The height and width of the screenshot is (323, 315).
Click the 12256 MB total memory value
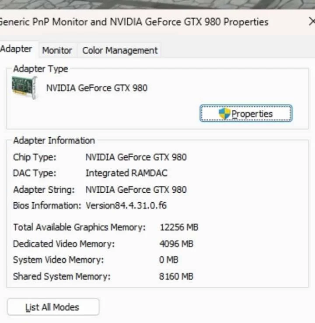179,227
